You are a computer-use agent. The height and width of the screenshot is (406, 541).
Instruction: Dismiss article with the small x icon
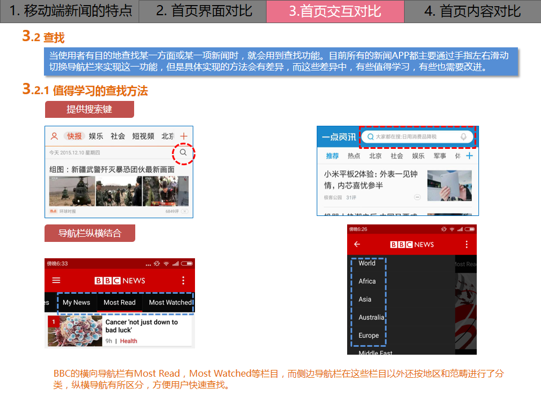point(185,211)
